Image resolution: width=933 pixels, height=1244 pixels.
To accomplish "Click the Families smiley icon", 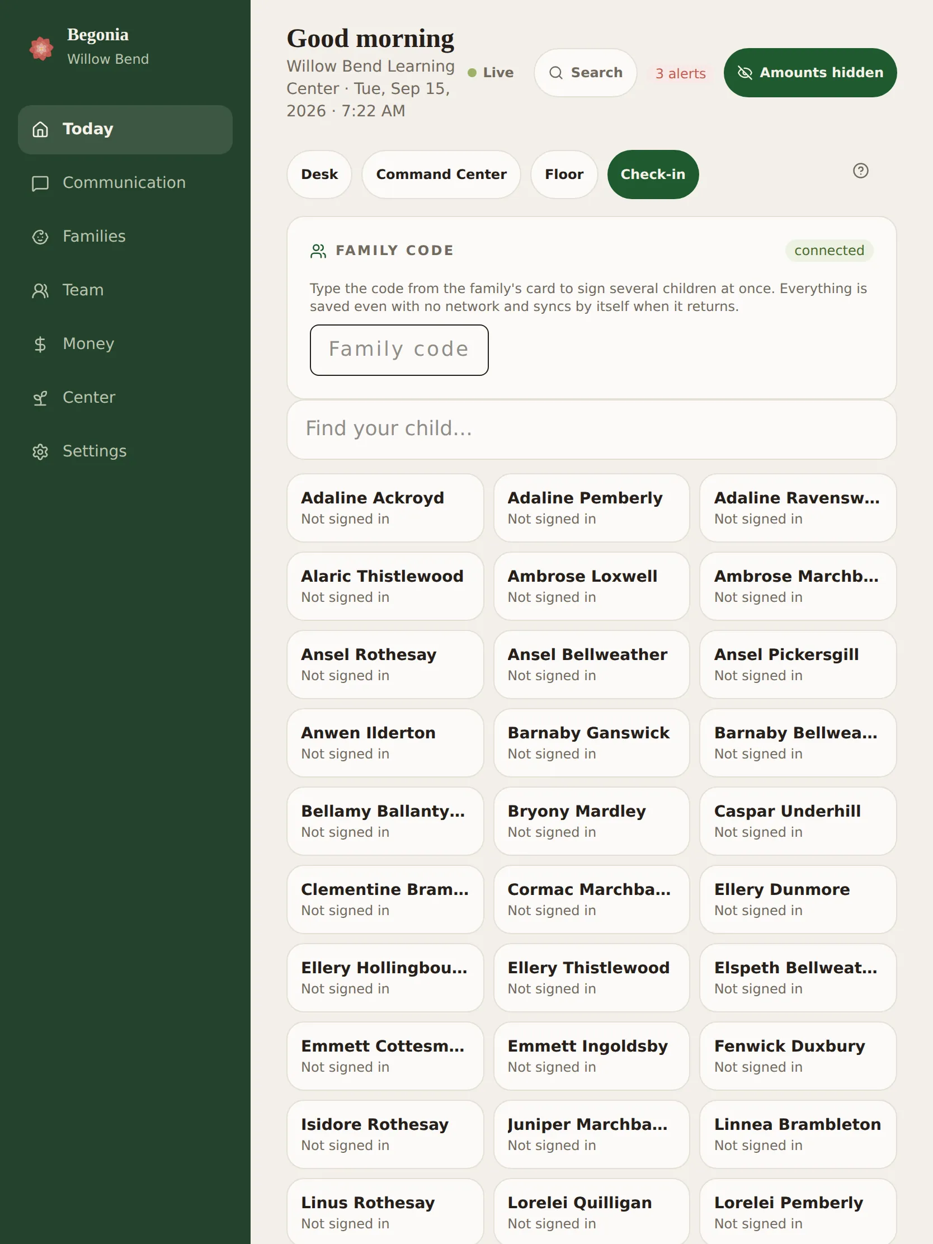I will 40,237.
